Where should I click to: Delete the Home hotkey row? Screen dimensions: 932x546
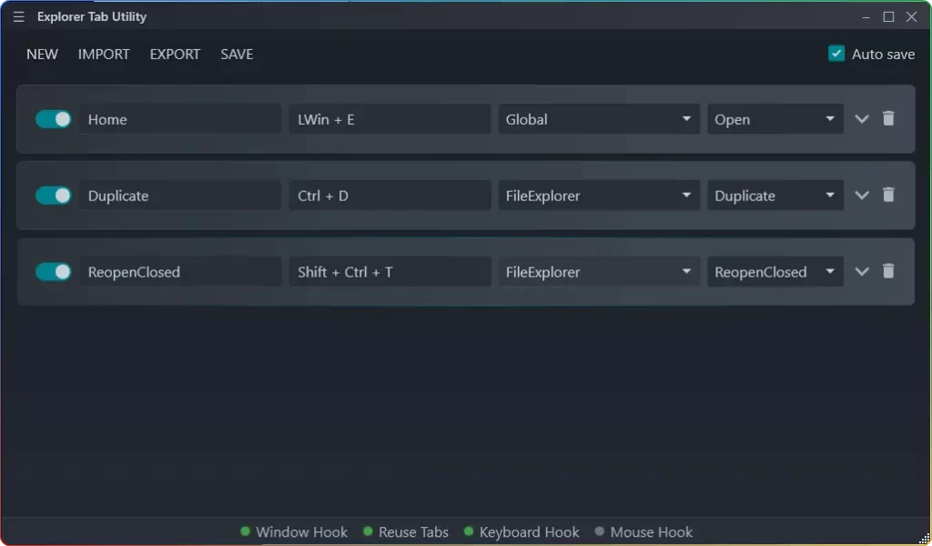point(888,119)
